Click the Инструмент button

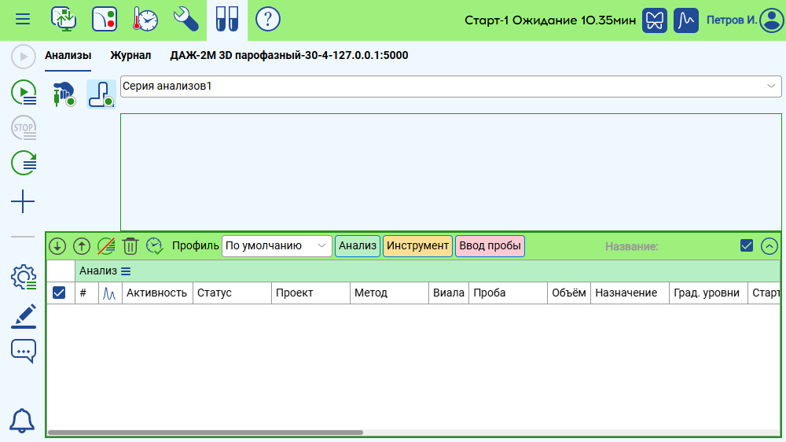pyautogui.click(x=417, y=246)
